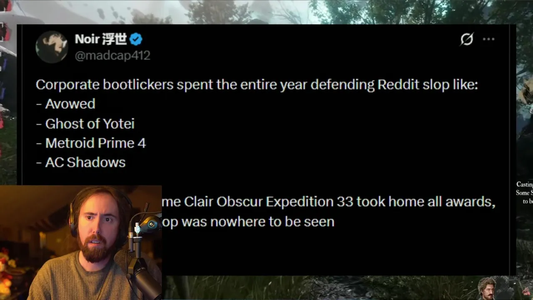Click the streamer webcam overlay
Viewport: 533px width, 300px height.
tap(81, 242)
